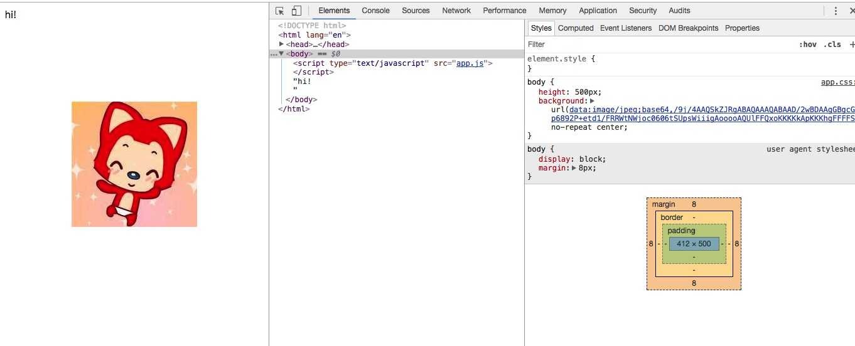Open the Audits tab
Screen dimensions: 855x346
pyautogui.click(x=679, y=11)
